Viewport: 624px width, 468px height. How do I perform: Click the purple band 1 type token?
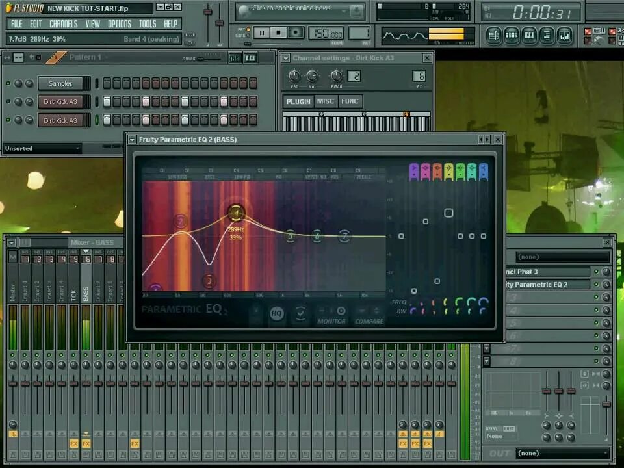click(x=414, y=172)
